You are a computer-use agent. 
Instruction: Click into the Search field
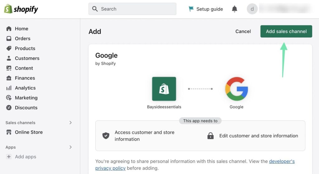[x=132, y=9]
